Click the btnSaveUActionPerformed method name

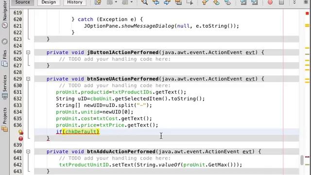[x=123, y=79]
